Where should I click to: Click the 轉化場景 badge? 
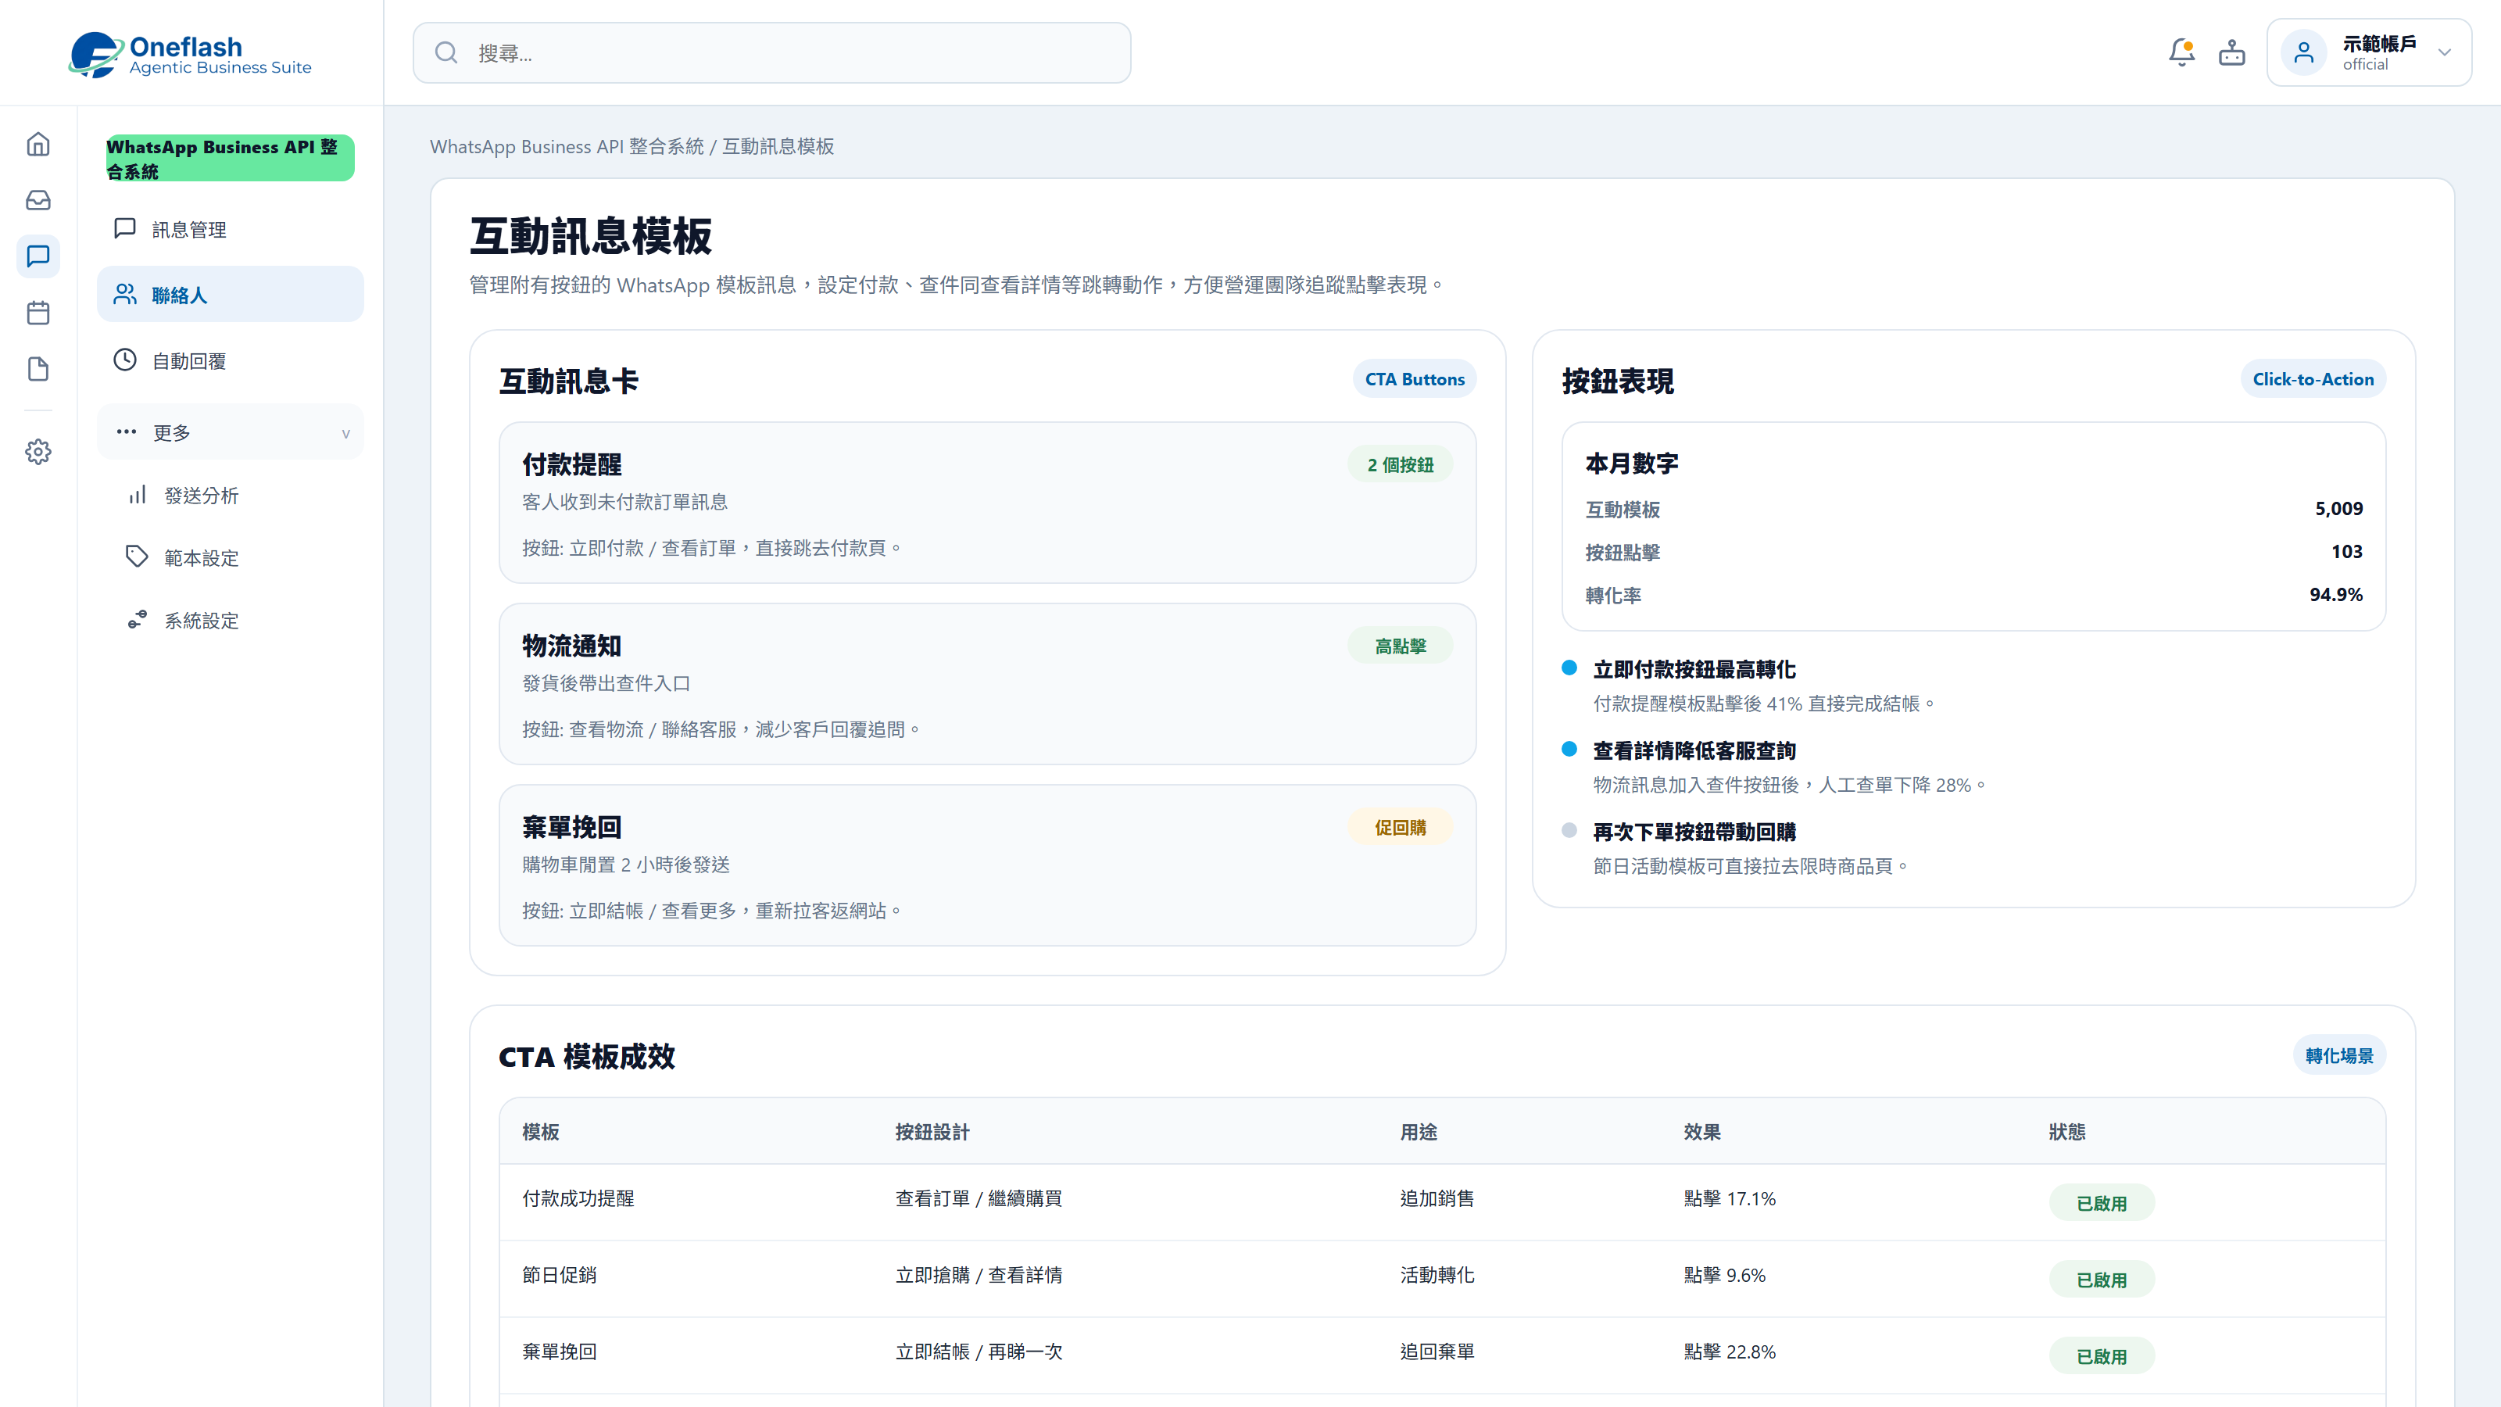(x=2339, y=1055)
